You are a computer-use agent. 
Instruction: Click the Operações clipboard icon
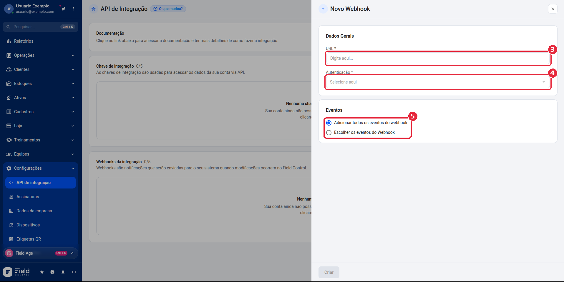[9, 55]
